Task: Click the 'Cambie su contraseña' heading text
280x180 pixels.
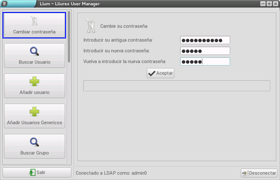Action: [124, 26]
